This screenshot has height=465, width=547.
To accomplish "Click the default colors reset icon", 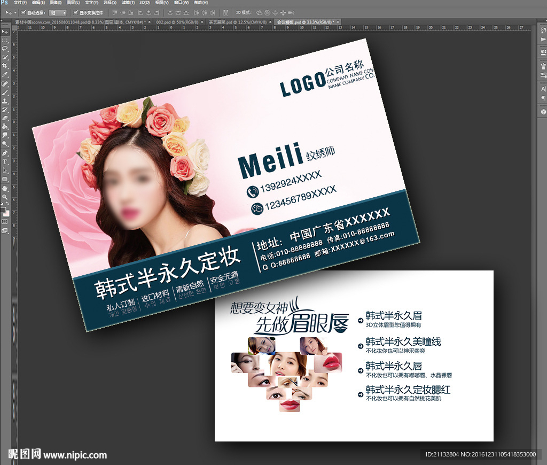I will click(x=2, y=204).
